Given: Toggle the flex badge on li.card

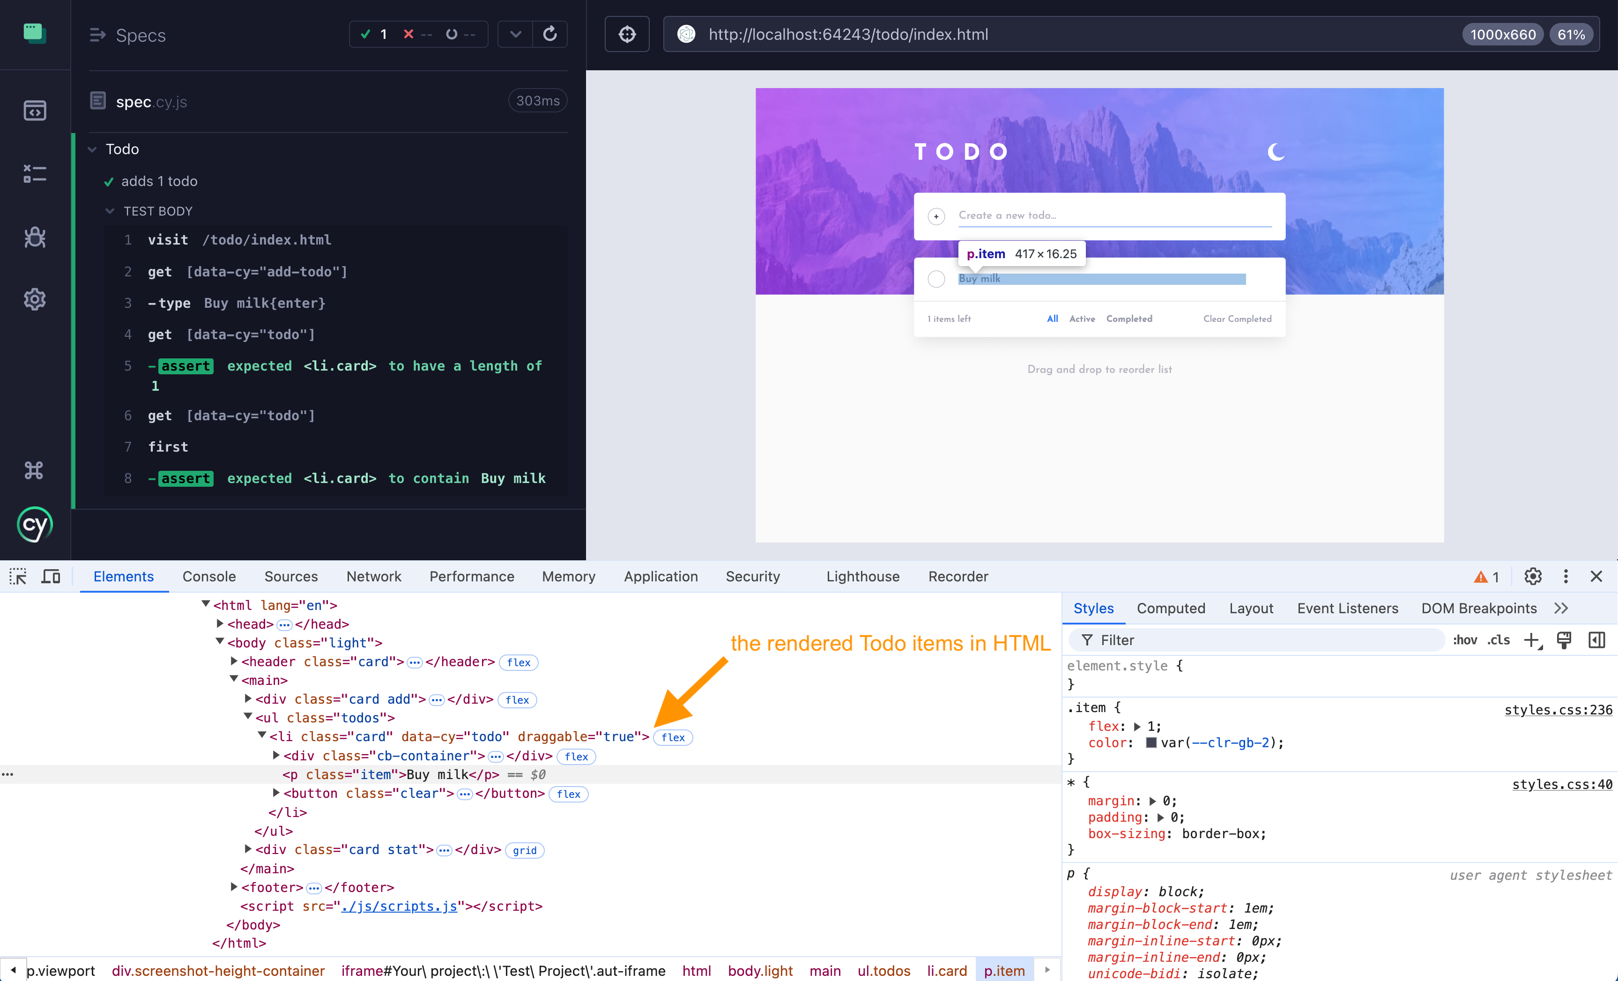Looking at the screenshot, I should (x=673, y=737).
